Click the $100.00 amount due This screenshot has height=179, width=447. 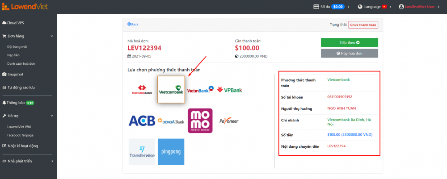(x=247, y=48)
